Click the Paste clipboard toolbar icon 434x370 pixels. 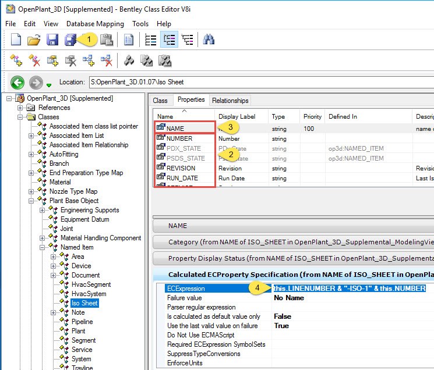point(107,40)
